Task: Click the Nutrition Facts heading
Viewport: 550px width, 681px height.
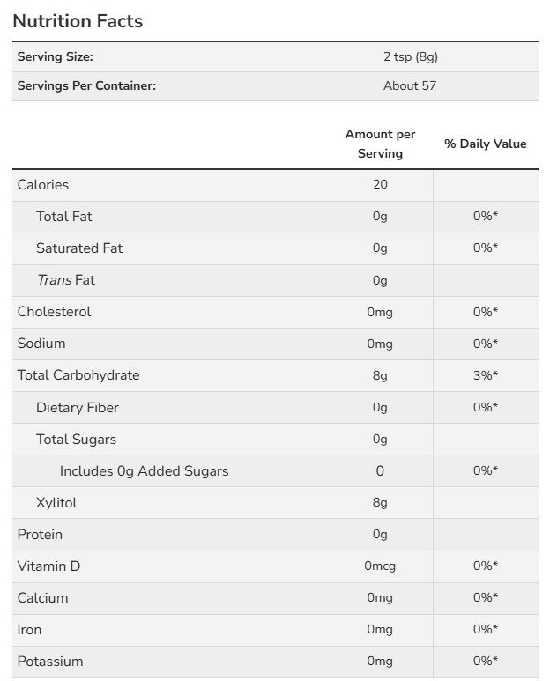Action: coord(78,21)
